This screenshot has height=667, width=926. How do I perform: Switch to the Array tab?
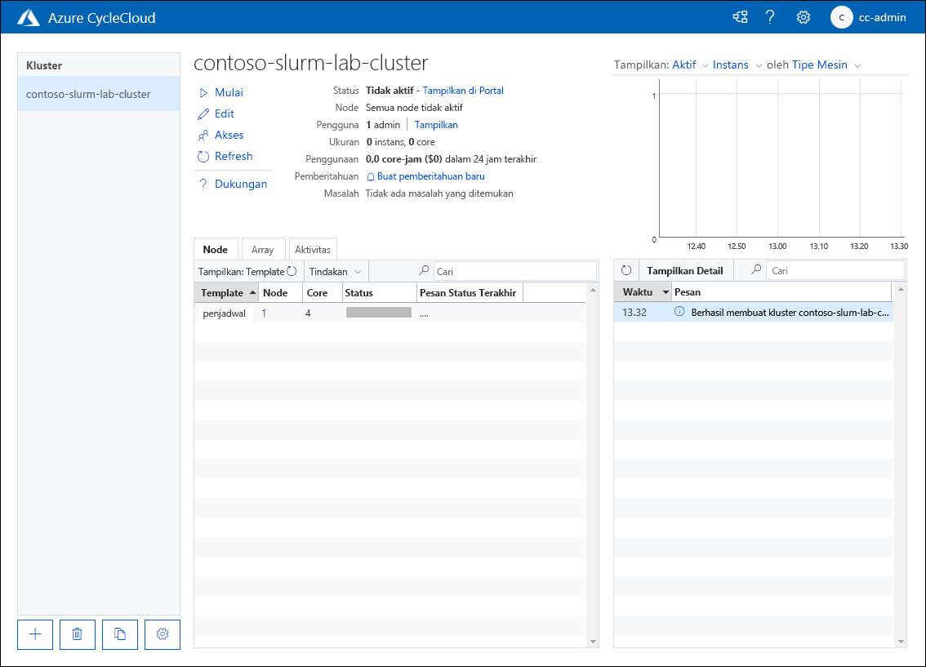tap(263, 249)
